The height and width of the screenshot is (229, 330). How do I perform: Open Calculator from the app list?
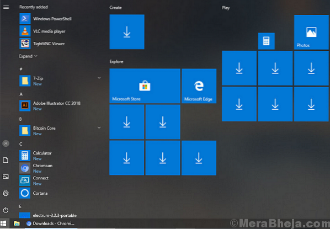(60, 156)
